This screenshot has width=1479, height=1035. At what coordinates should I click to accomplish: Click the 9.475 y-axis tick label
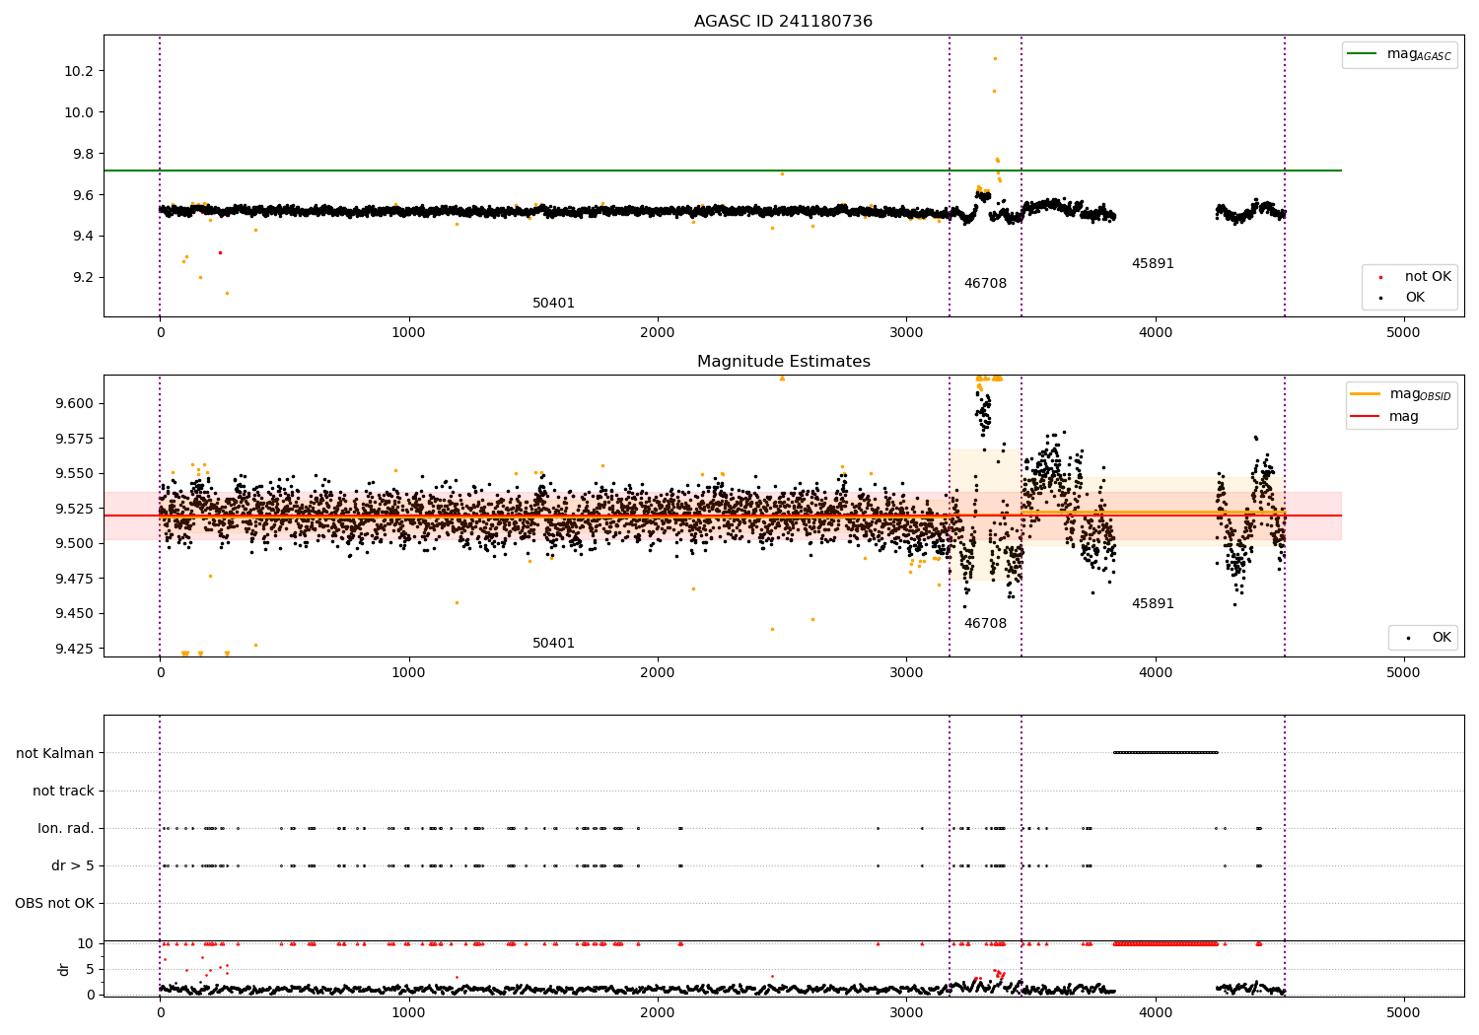click(x=75, y=579)
